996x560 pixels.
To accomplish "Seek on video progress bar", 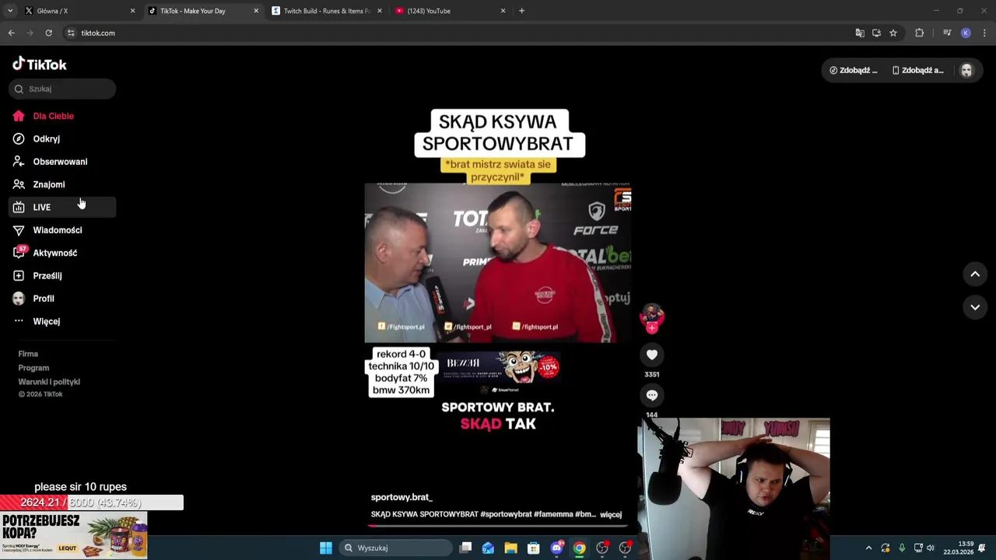I will coord(497,526).
